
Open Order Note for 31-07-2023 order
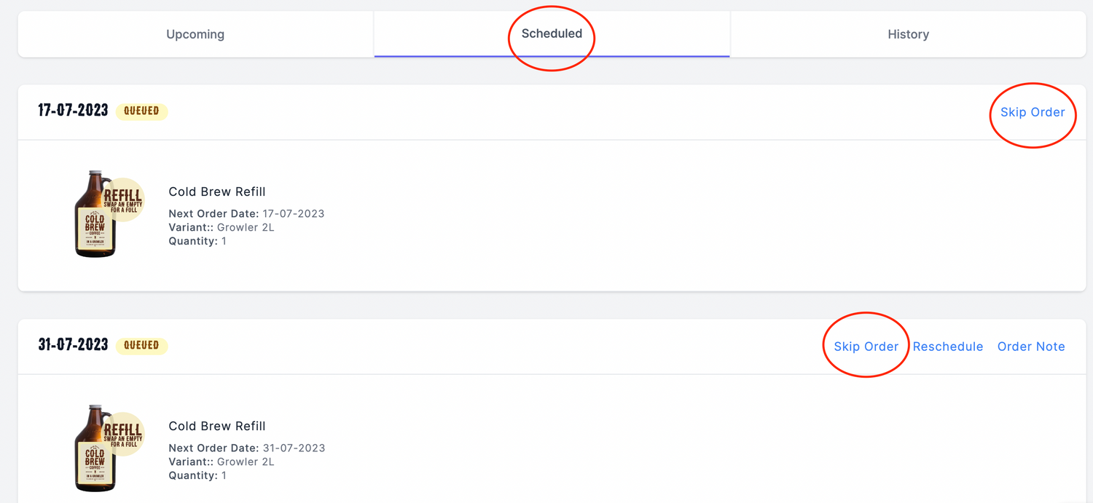1031,346
